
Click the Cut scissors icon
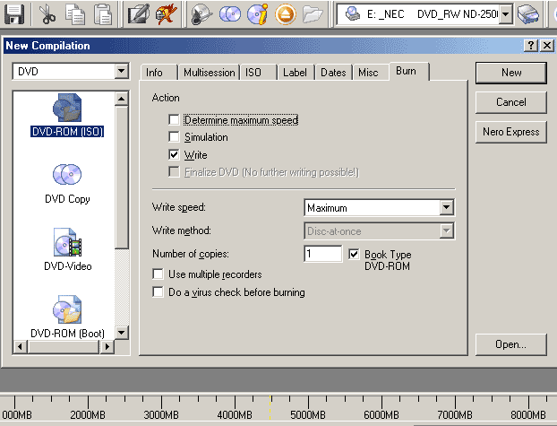47,14
